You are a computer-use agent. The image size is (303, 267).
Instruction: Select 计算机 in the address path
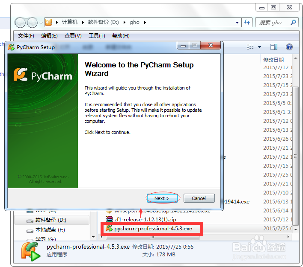(x=70, y=22)
